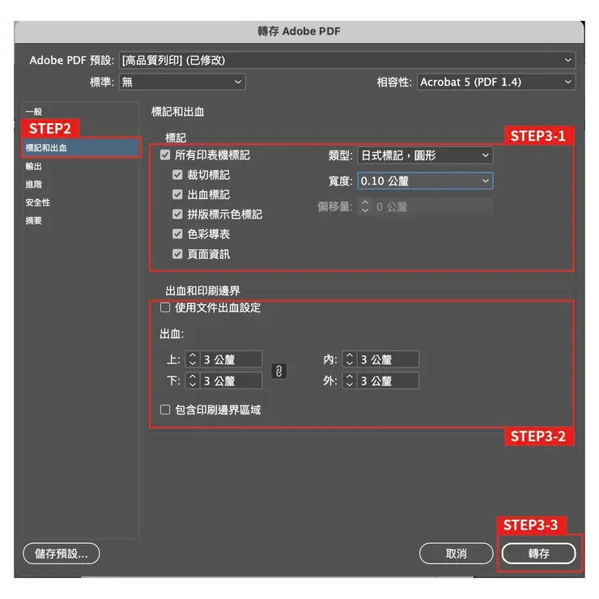Viewport: 599px width, 599px height.
Task: Click the 外 bleed value field
Action: click(x=388, y=380)
